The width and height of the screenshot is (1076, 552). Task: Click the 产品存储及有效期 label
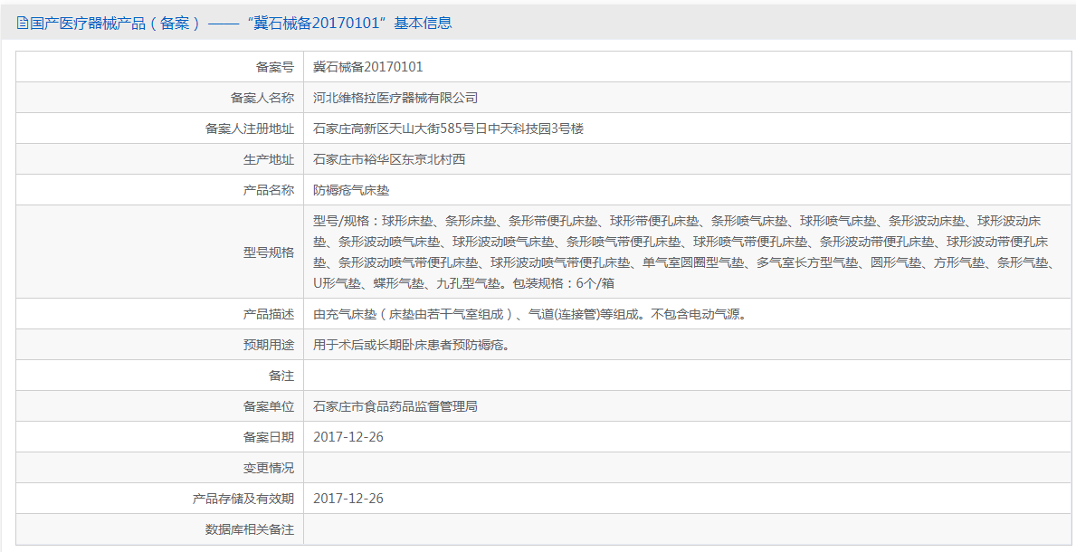(x=243, y=500)
